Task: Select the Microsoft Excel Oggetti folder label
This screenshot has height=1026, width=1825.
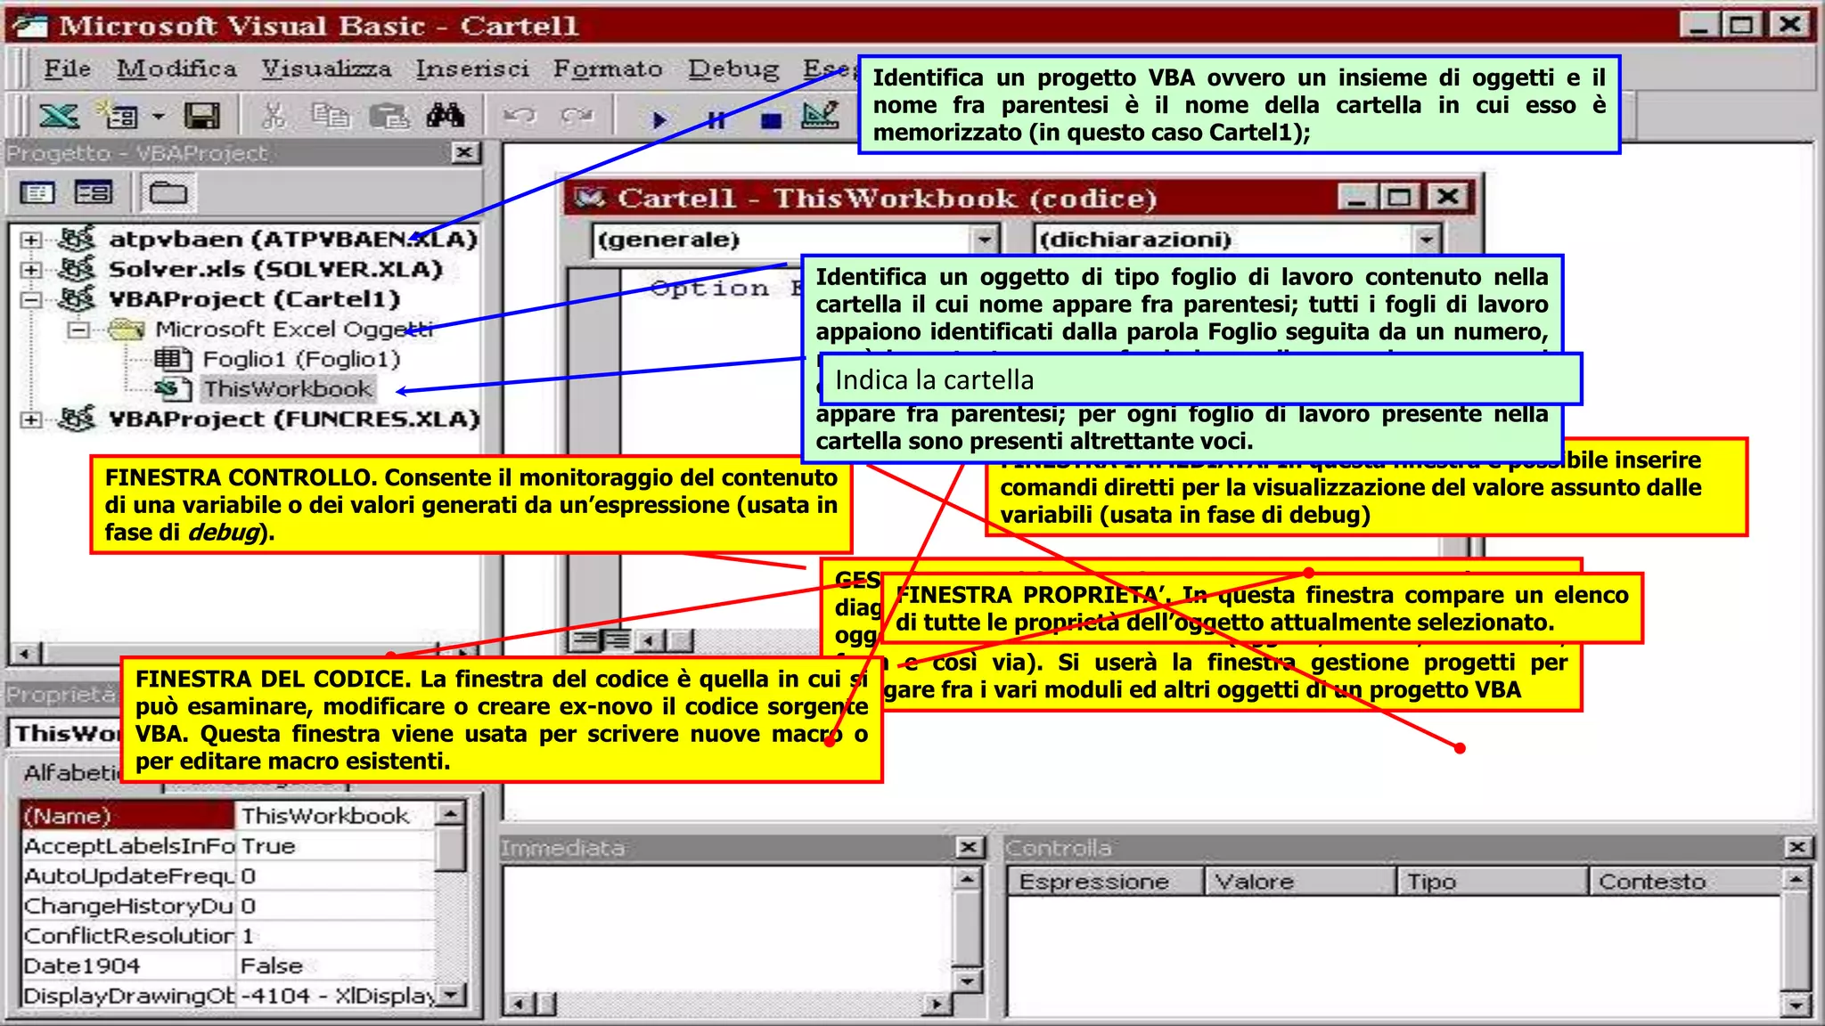Action: 295,329
